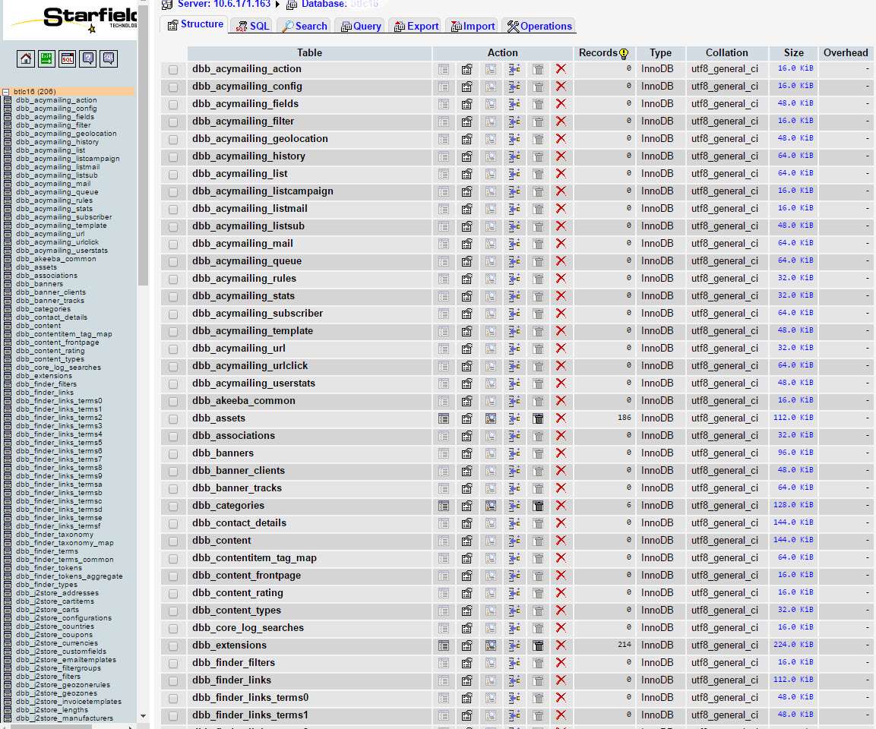Screen dimensions: 876x729
Task: Open dbb_contact_details table link
Action: (239, 523)
